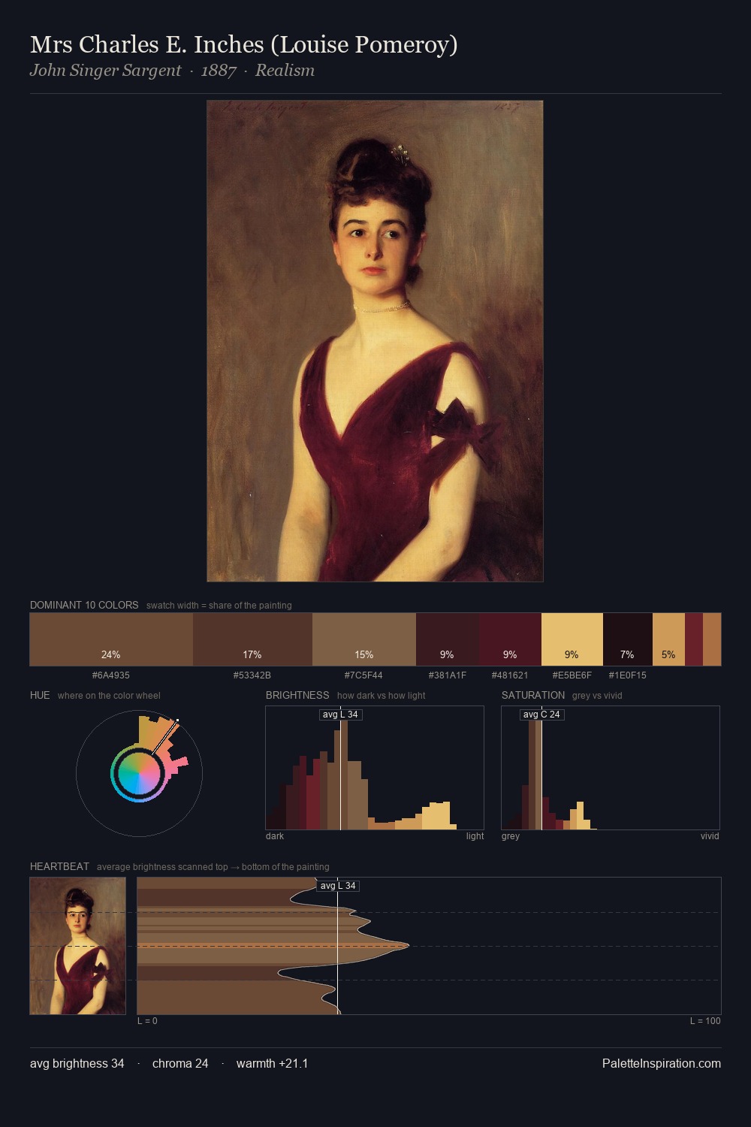Click the 'grey' axis label in Saturation
The image size is (751, 1127).
point(511,836)
